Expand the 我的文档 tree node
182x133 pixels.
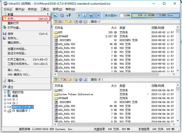click(x=5, y=92)
